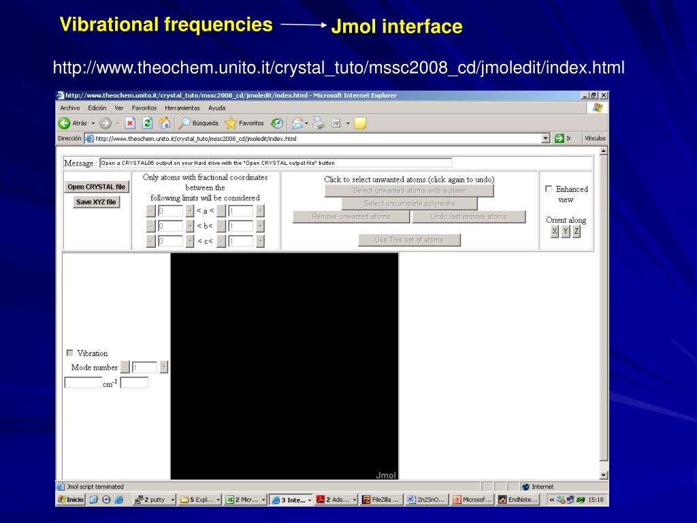Click the frequency field before cm-1
This screenshot has width=697, height=523.
pos(83,383)
